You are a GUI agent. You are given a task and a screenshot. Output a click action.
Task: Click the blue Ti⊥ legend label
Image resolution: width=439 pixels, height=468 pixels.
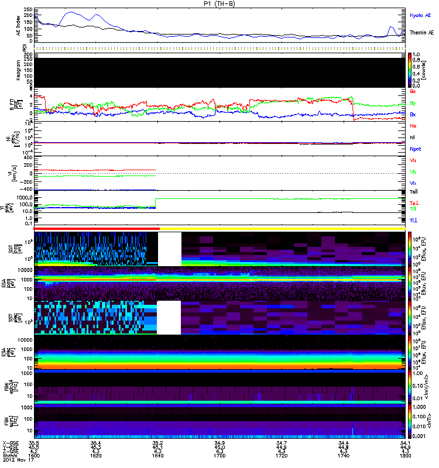413,221
